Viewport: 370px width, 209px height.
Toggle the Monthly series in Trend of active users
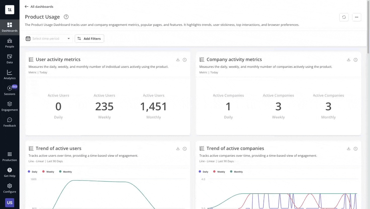point(65,172)
